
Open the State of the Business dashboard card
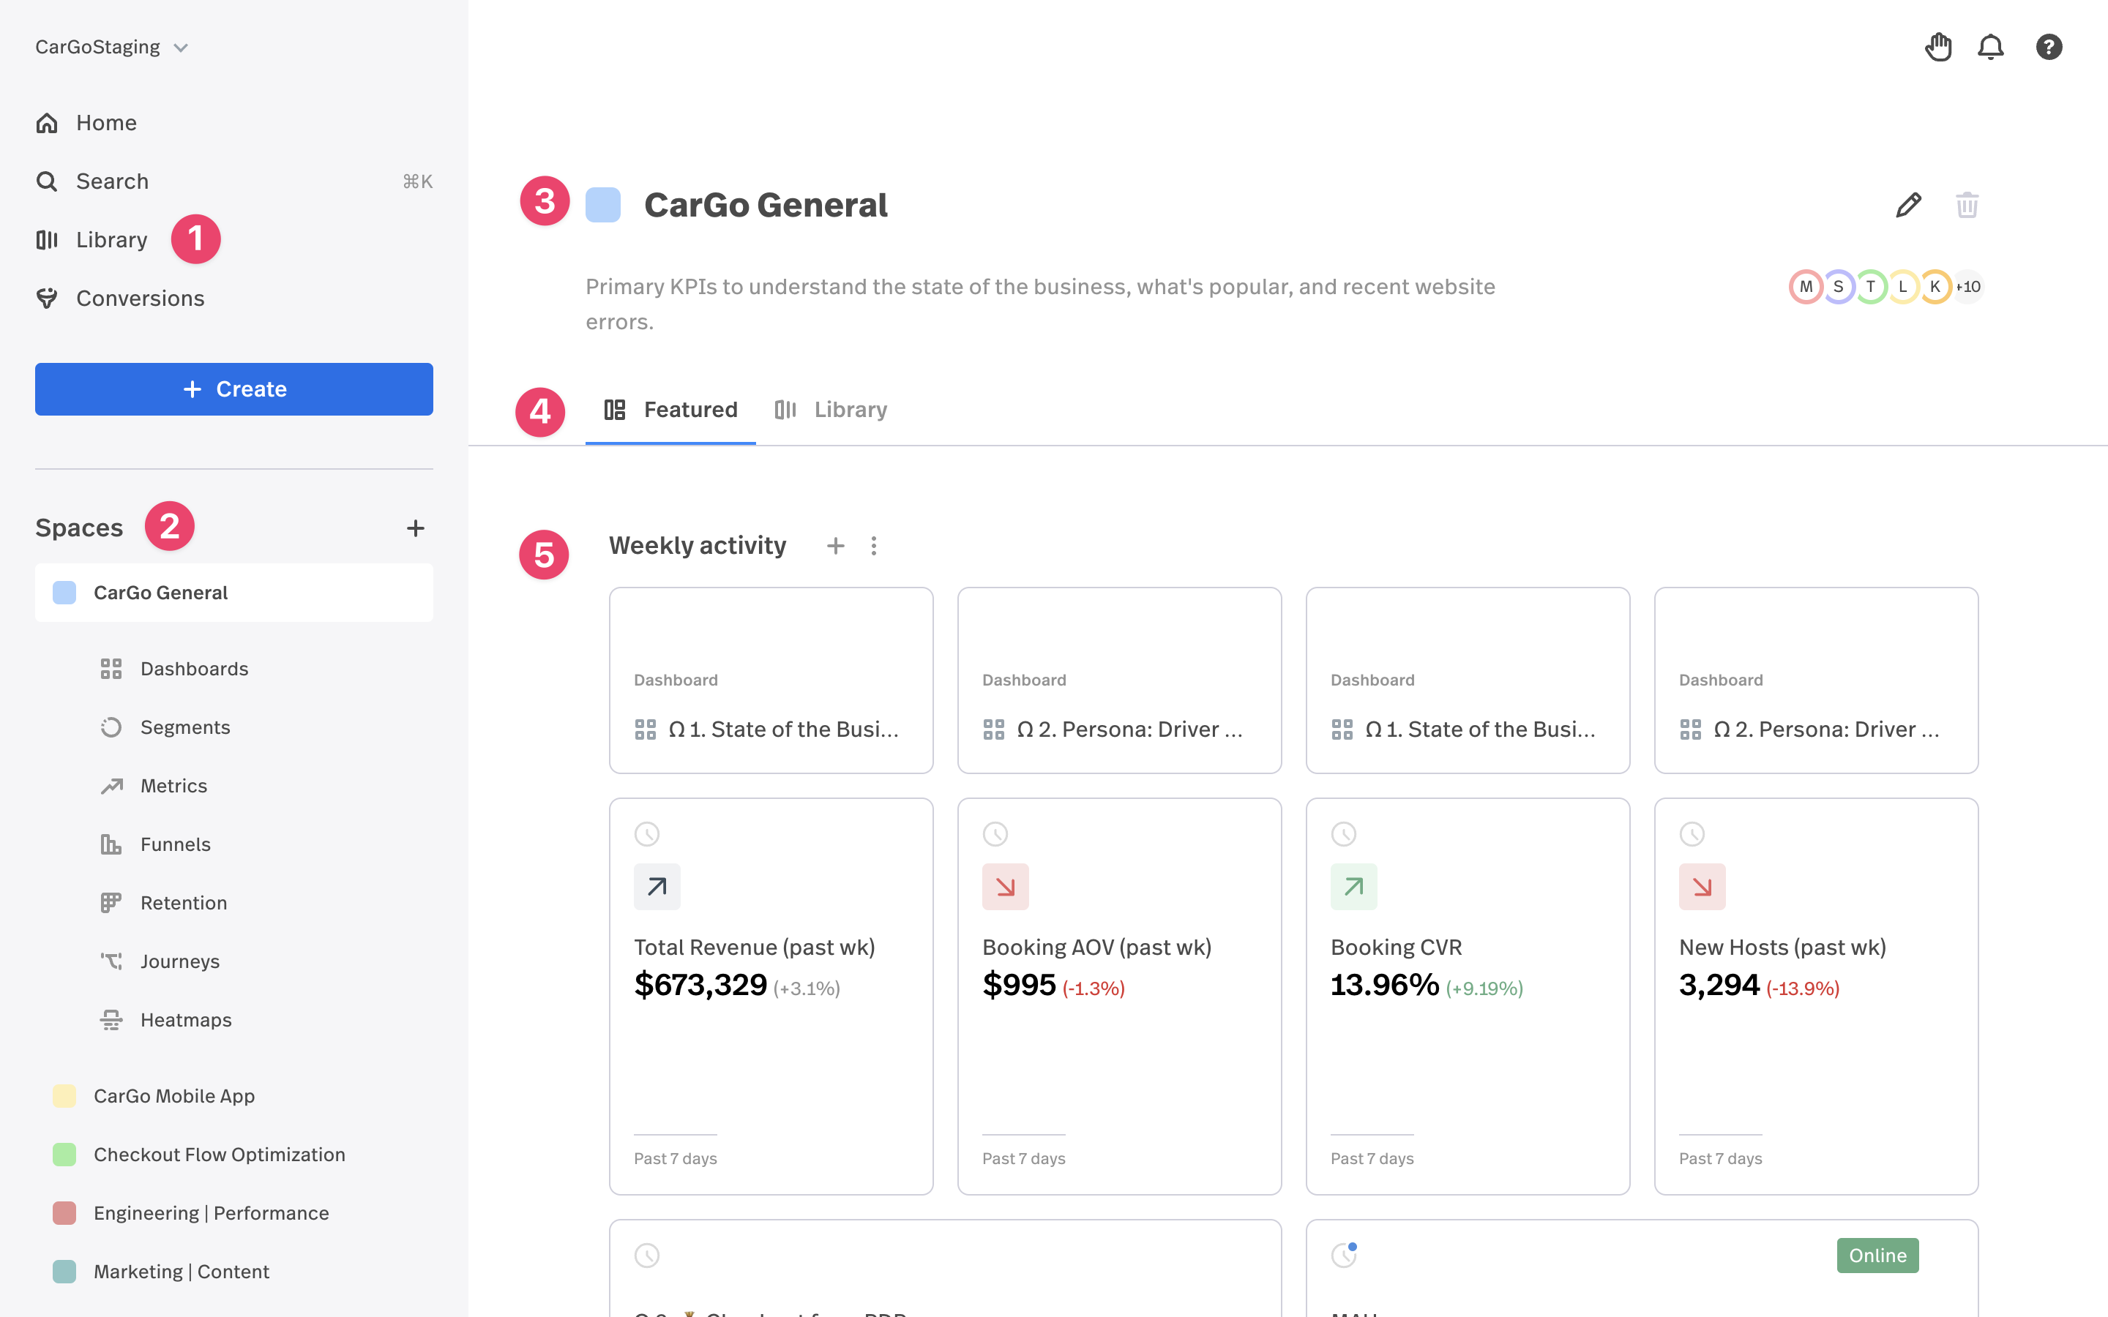tap(771, 681)
